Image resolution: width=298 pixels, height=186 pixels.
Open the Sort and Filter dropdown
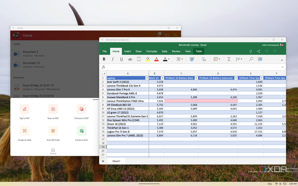tap(239, 59)
